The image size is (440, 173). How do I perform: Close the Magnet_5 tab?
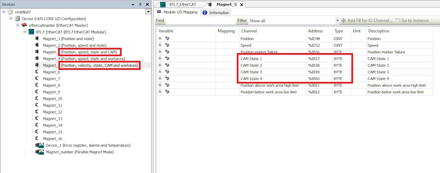[242, 4]
